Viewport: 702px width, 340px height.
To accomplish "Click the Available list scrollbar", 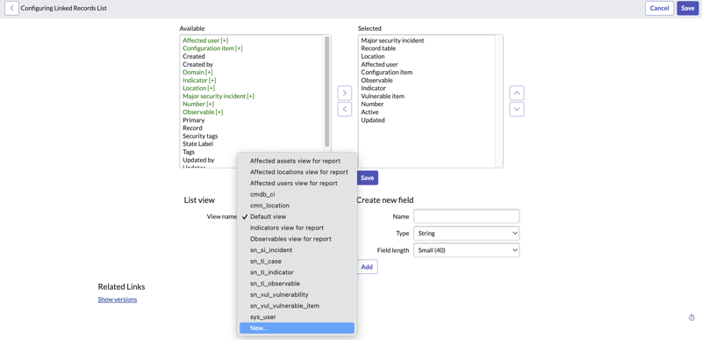I will (x=326, y=91).
